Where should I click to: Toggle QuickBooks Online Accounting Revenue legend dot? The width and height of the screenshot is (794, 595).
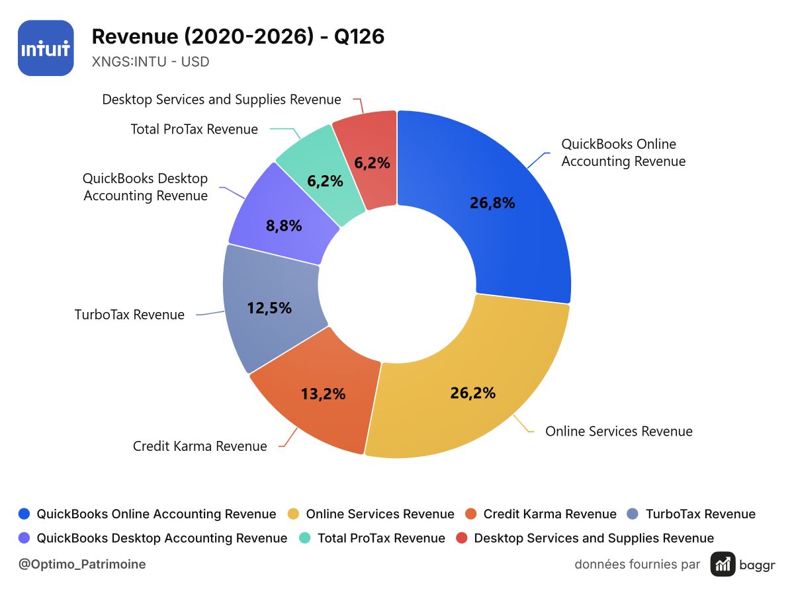(x=24, y=514)
